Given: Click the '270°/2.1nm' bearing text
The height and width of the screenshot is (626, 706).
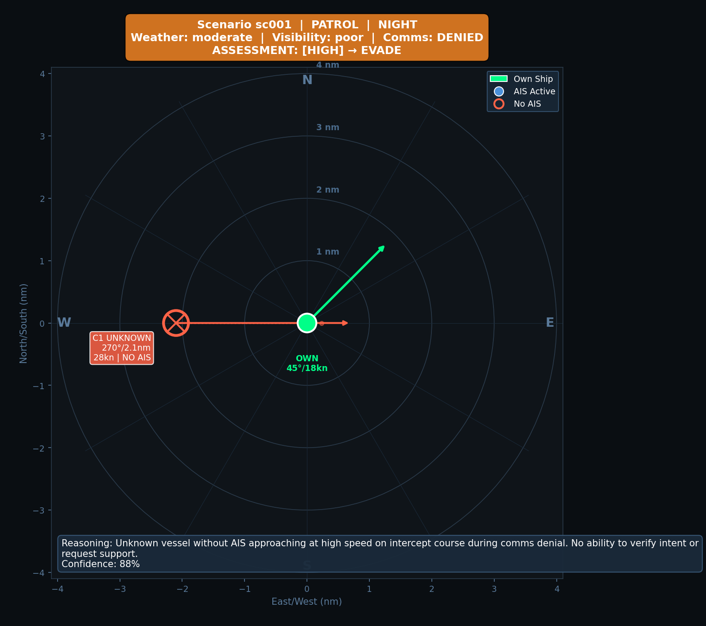Looking at the screenshot, I should pyautogui.click(x=126, y=348).
